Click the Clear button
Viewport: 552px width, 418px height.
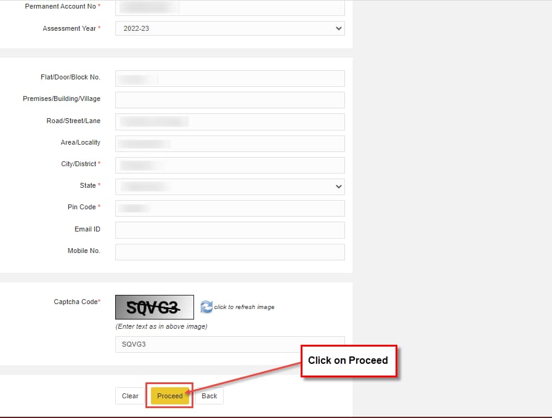coord(130,396)
